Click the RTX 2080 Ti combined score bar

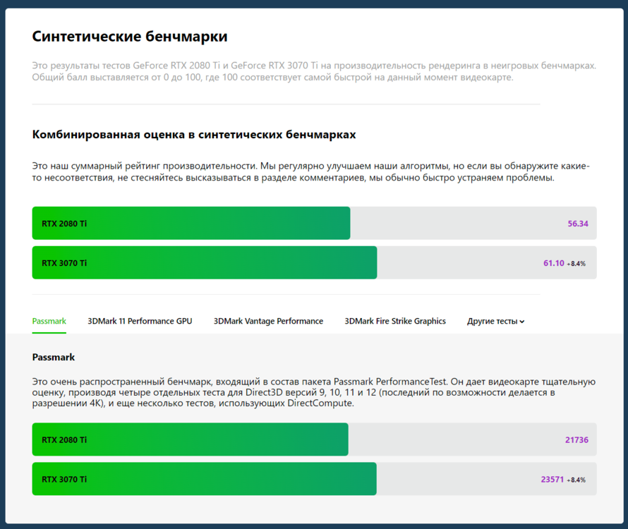(x=191, y=224)
